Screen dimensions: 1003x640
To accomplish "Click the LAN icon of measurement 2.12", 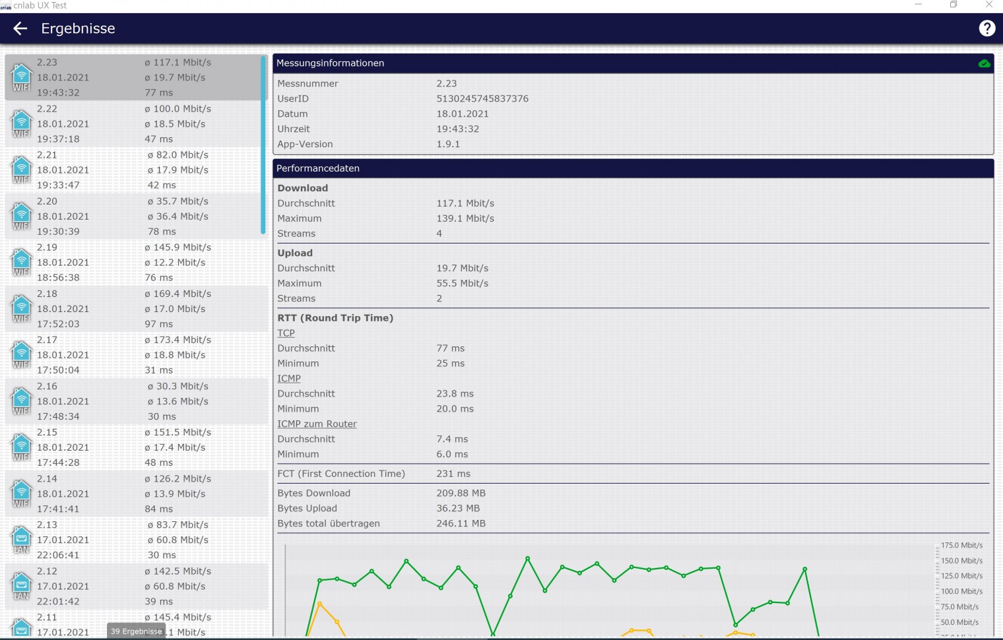I will (21, 586).
